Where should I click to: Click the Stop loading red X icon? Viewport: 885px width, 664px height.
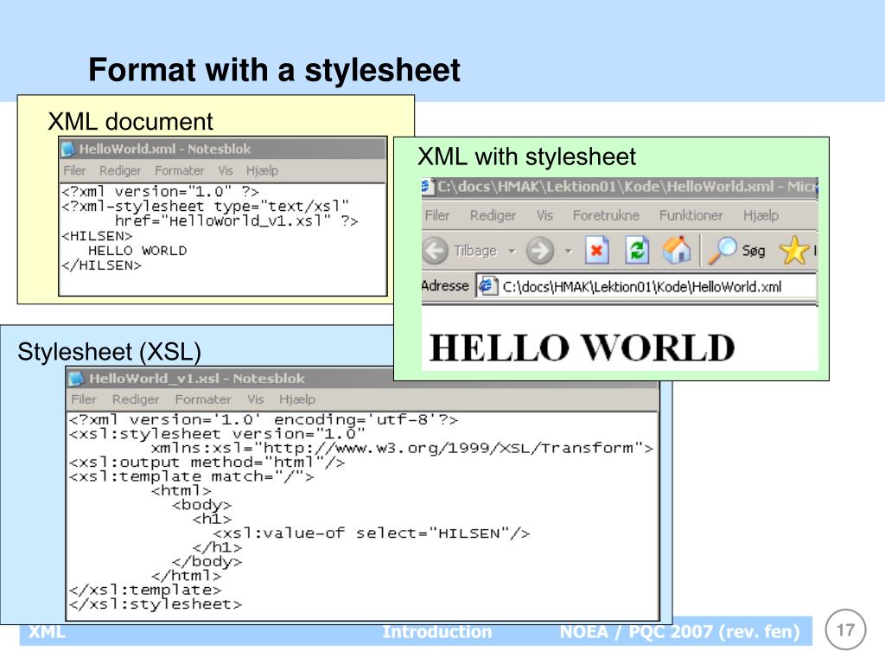click(x=596, y=250)
